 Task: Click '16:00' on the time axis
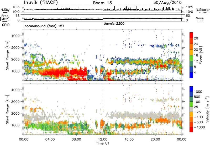129,140
